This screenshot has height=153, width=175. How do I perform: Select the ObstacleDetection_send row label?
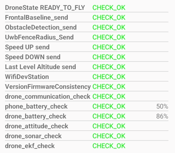[x=41, y=27]
